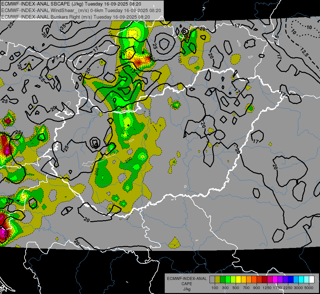The height and width of the screenshot is (294, 320).
Task: Click the yellow swatch in CAPE legend
Action: pyautogui.click(x=238, y=280)
